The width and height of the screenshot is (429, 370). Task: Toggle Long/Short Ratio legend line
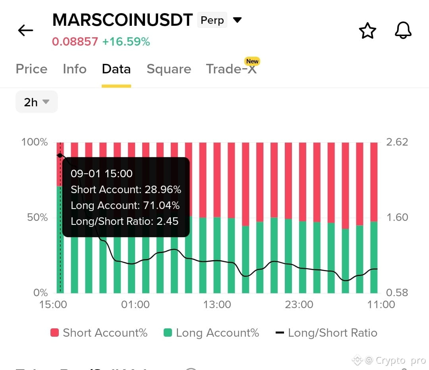[x=327, y=333]
